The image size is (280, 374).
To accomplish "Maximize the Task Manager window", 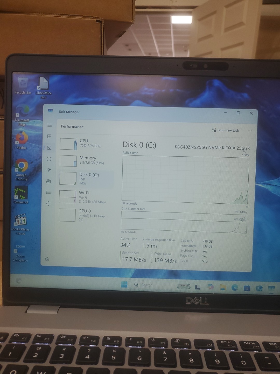I will click(x=238, y=113).
